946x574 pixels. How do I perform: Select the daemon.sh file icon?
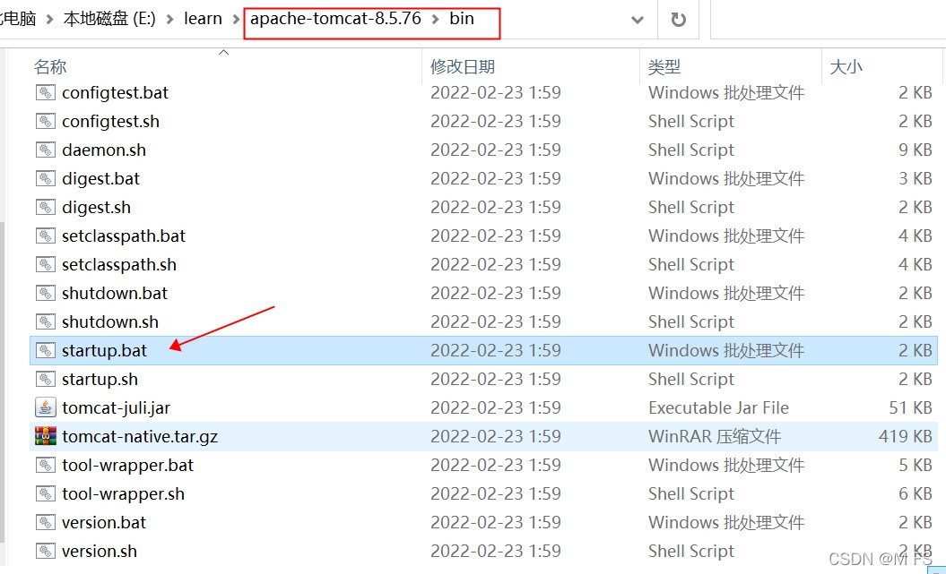click(45, 150)
